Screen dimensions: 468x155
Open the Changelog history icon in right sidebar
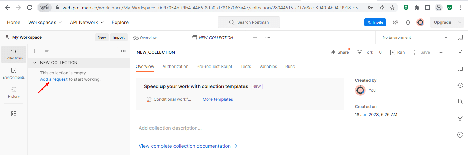pyautogui.click(x=460, y=85)
